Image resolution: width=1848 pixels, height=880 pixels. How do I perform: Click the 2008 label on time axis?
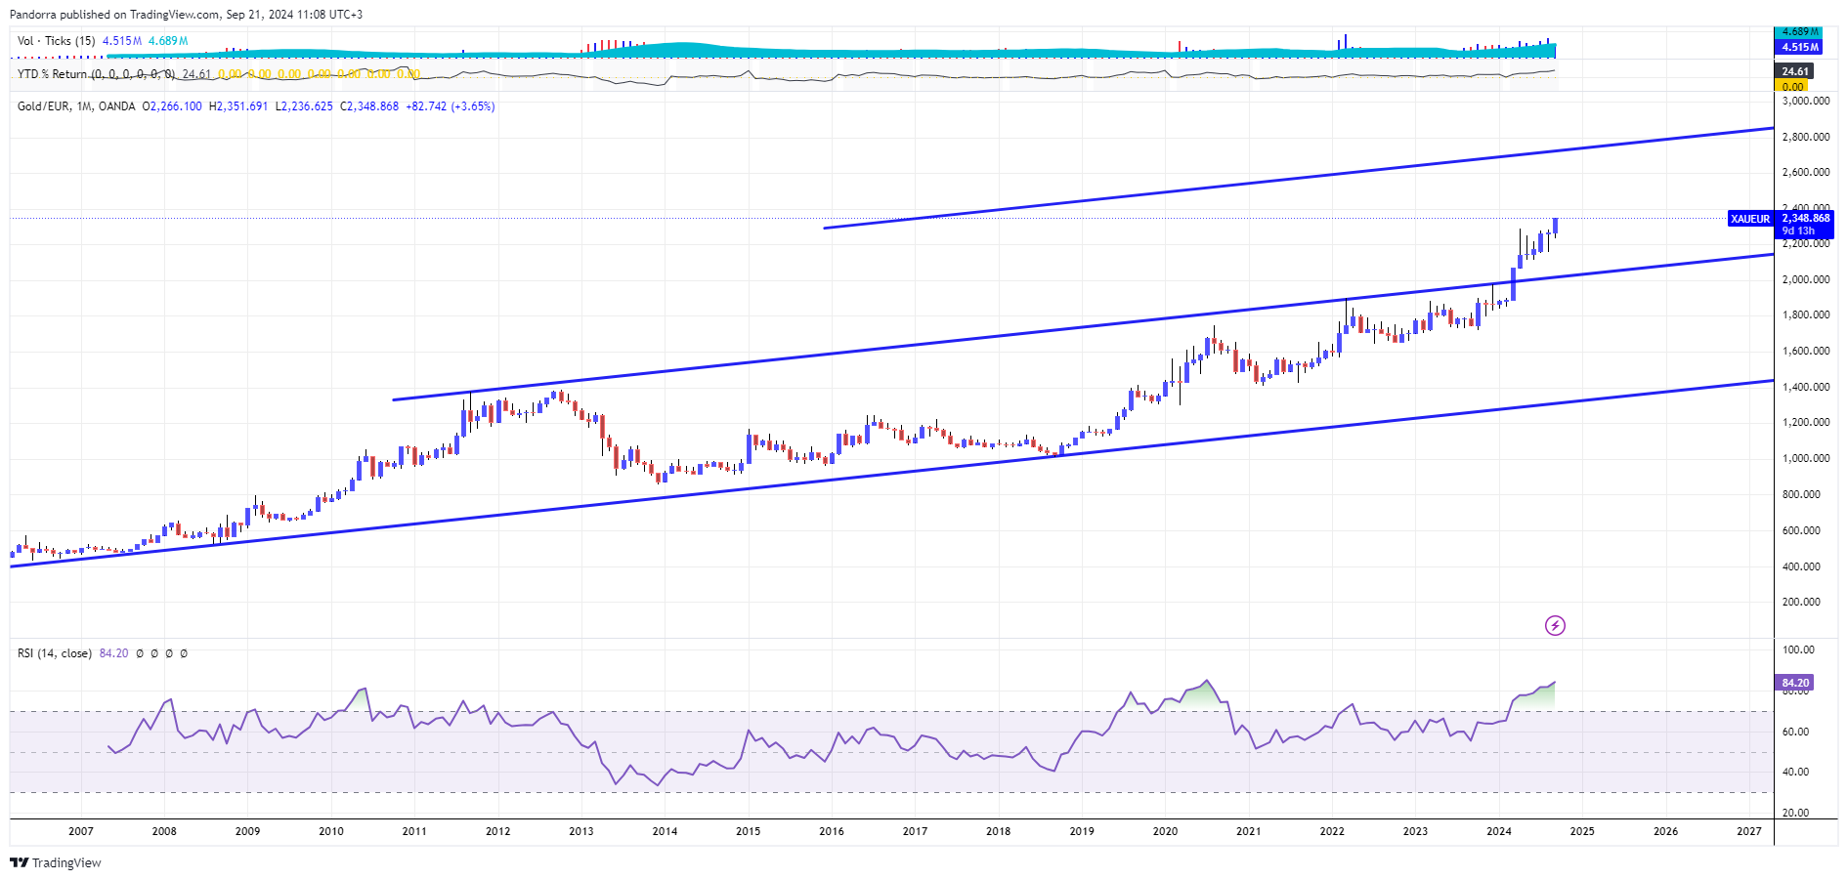point(164,831)
